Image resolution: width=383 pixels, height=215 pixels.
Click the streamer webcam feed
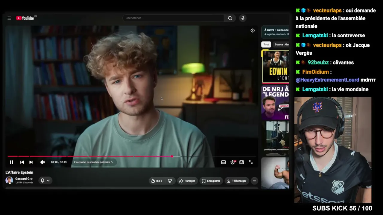click(333, 150)
